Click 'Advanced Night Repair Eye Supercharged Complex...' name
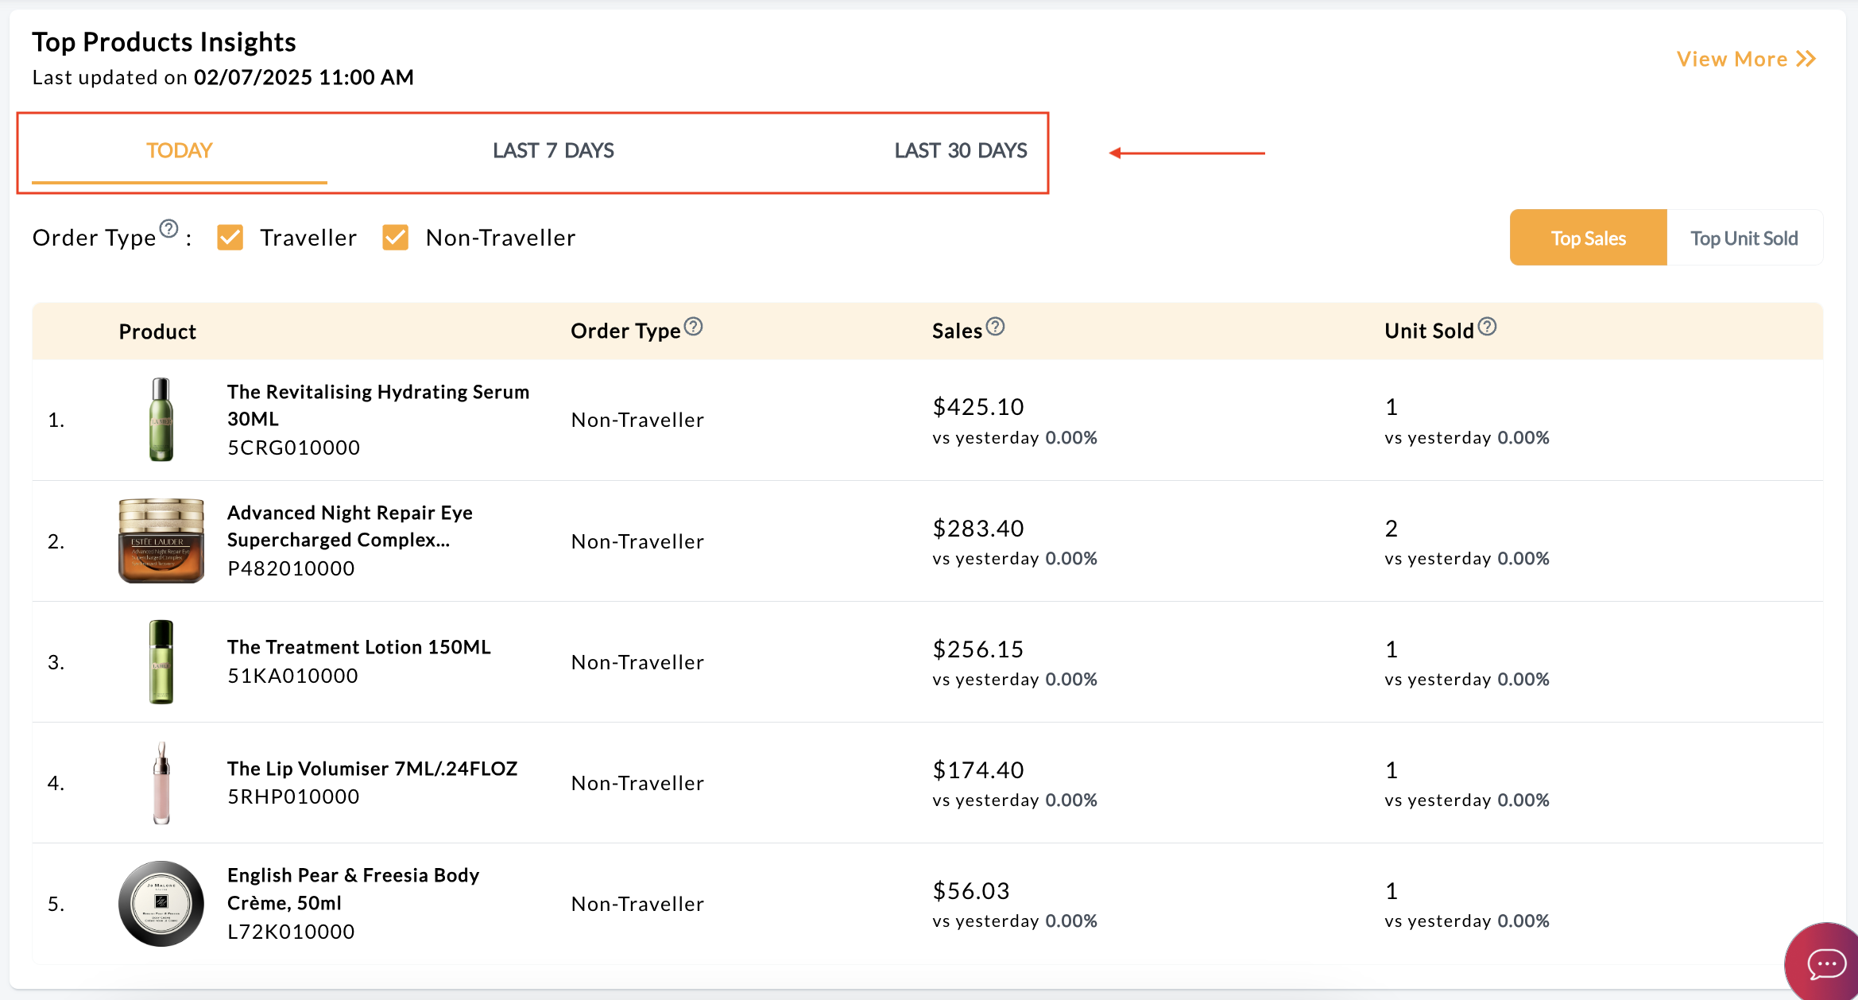This screenshot has width=1858, height=1000. tap(350, 526)
